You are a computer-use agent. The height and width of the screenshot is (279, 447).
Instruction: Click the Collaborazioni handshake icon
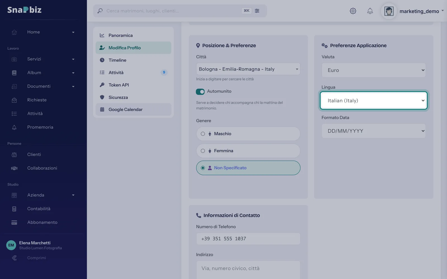14,168
